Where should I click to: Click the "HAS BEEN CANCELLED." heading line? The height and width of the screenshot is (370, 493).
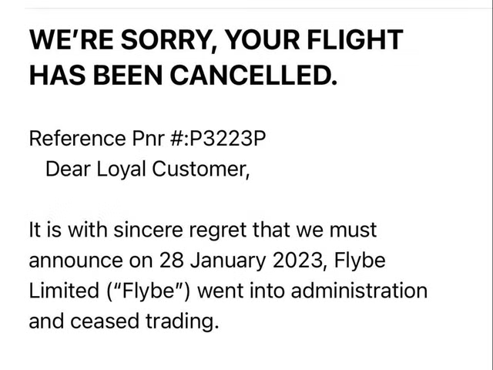[183, 75]
